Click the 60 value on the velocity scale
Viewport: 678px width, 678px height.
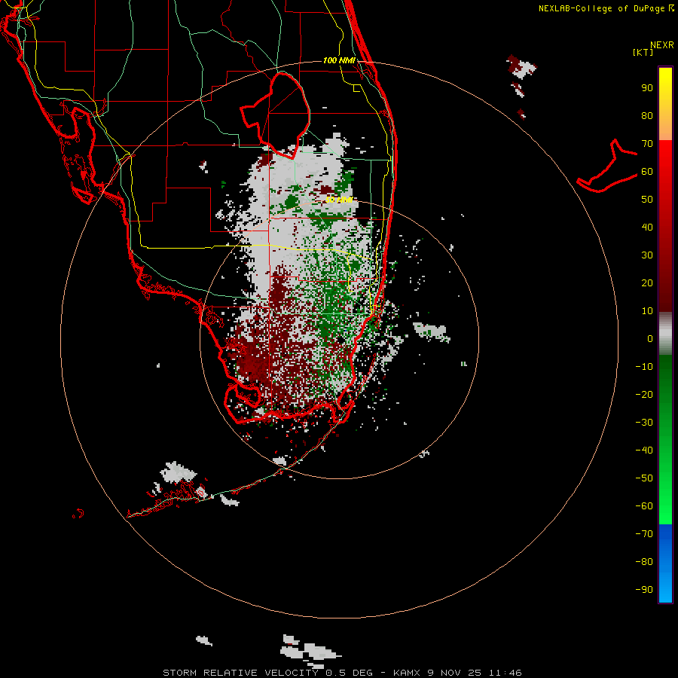647,171
